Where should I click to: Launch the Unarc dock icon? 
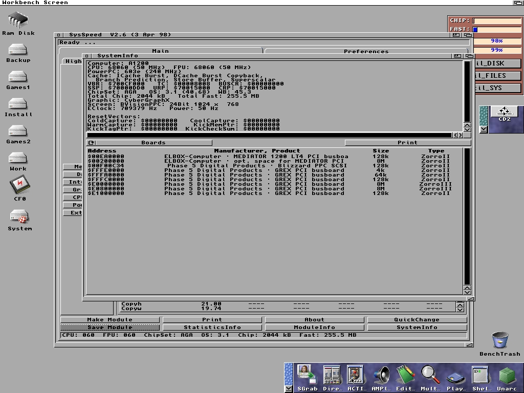[507, 378]
